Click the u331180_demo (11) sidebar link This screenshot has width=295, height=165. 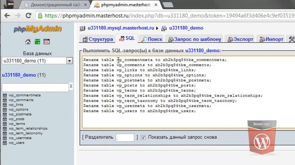pos(19,75)
